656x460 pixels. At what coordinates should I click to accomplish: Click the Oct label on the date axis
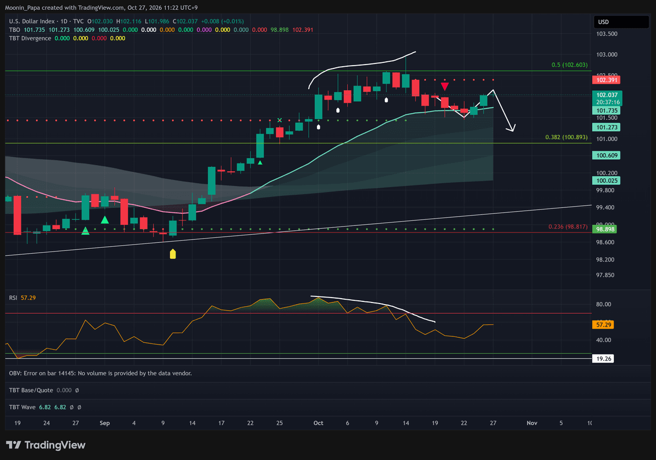click(x=319, y=423)
